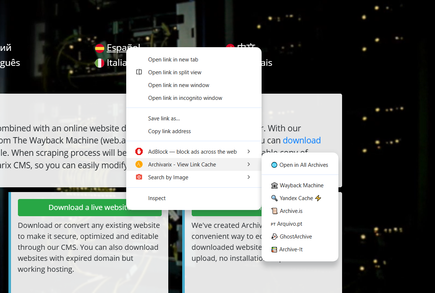Click the Search by Image camera icon
435x293 pixels.
(x=139, y=177)
